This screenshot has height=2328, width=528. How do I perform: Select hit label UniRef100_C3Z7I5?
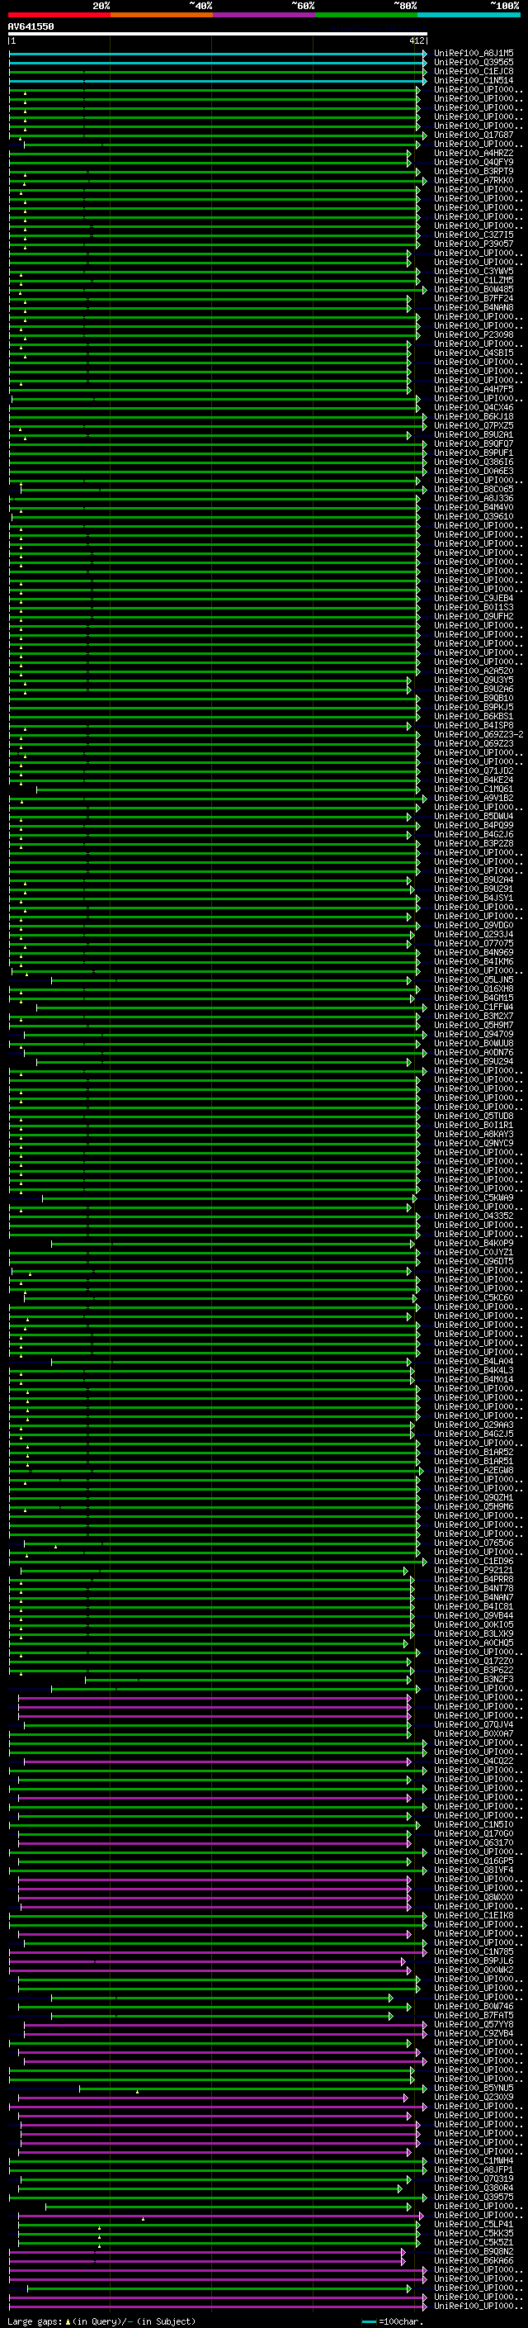474,235
